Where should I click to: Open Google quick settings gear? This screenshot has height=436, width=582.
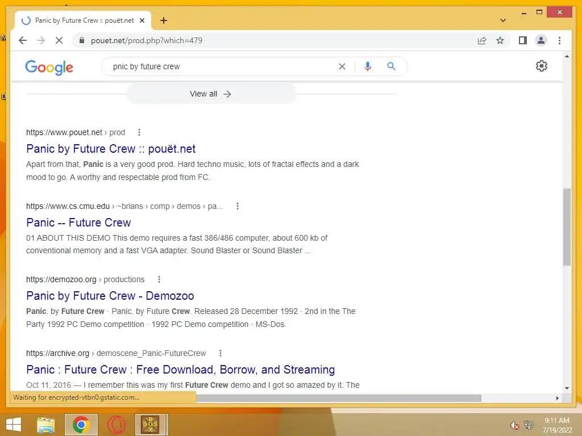(x=541, y=66)
